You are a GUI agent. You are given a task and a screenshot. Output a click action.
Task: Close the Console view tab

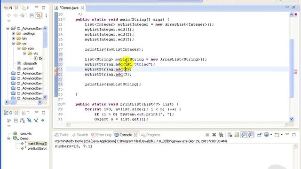(x=136, y=135)
